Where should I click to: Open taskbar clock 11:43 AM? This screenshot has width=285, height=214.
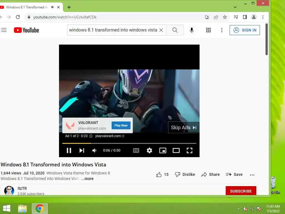point(273,209)
